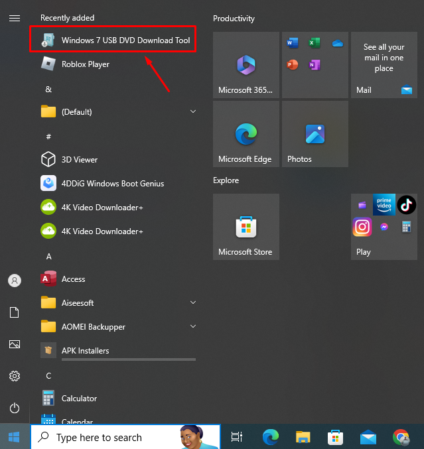This screenshot has height=449, width=424.
Task: Open Windows 7 USB DVD Download Tool
Action: (113, 40)
